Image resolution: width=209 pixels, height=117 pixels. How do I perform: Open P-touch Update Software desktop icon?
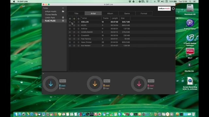pos(190,40)
